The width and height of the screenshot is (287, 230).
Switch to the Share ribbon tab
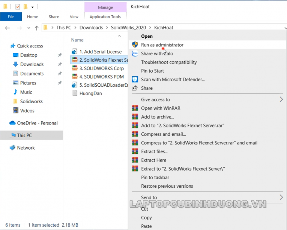pos(54,16)
